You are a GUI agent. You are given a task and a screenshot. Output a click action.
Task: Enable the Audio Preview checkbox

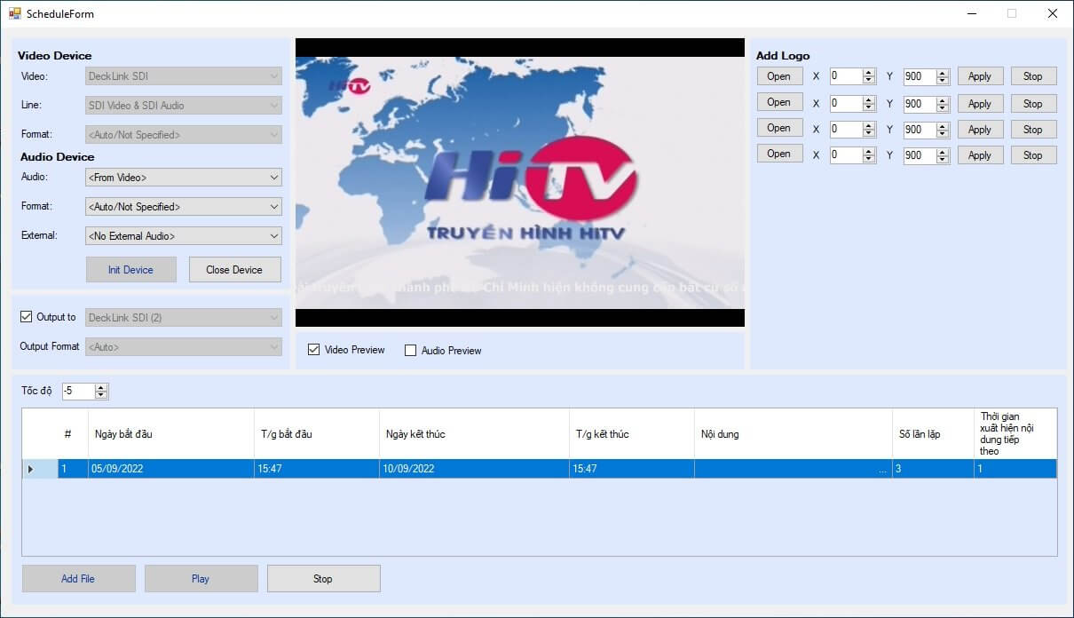point(410,351)
